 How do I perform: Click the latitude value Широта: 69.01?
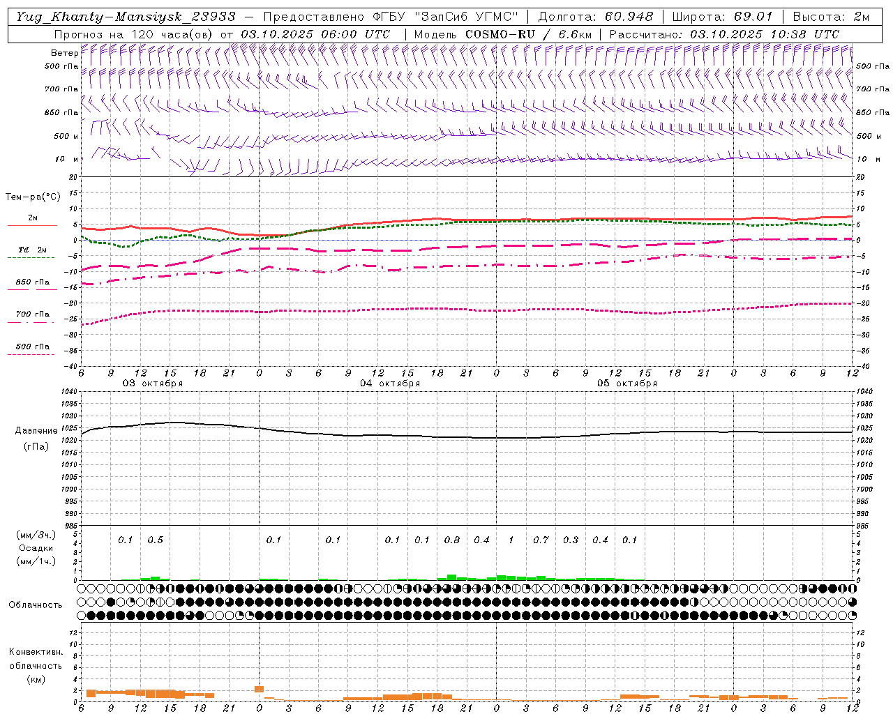click(722, 17)
